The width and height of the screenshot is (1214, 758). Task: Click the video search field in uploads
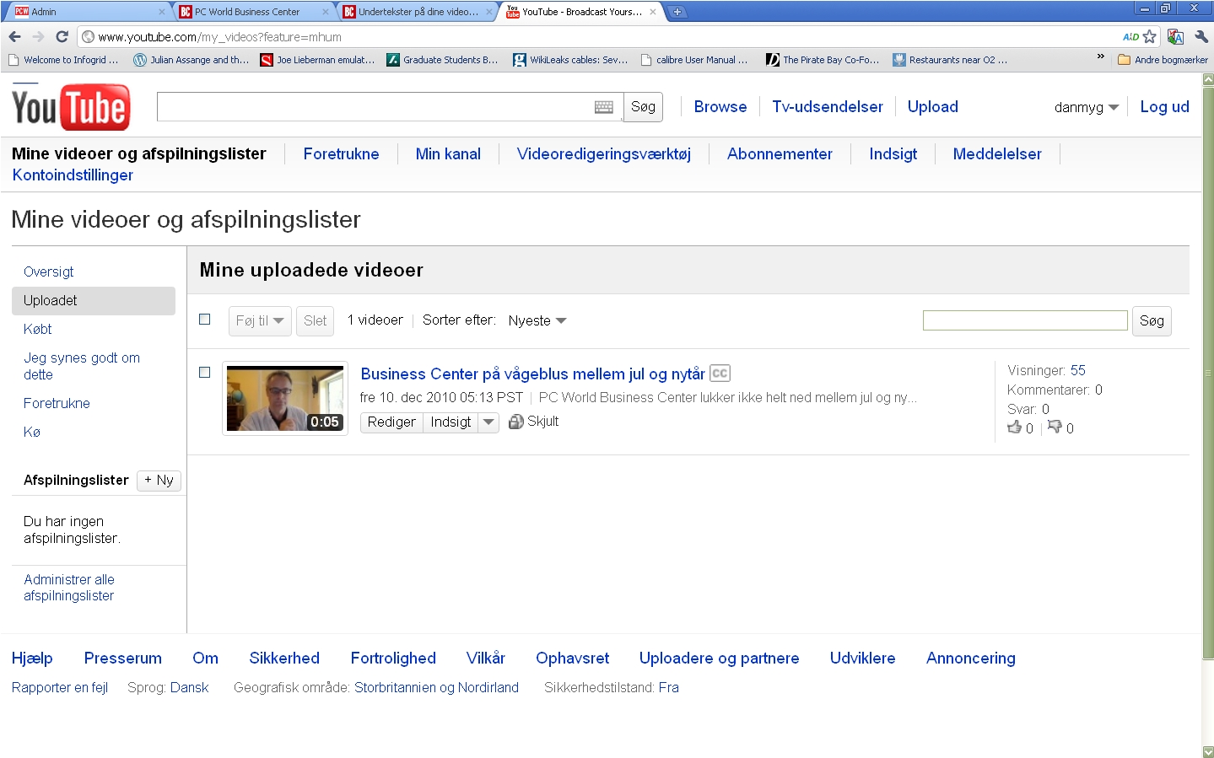point(1024,320)
